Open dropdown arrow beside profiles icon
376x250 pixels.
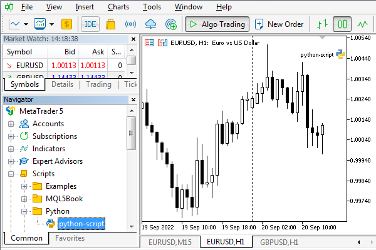pos(51,24)
